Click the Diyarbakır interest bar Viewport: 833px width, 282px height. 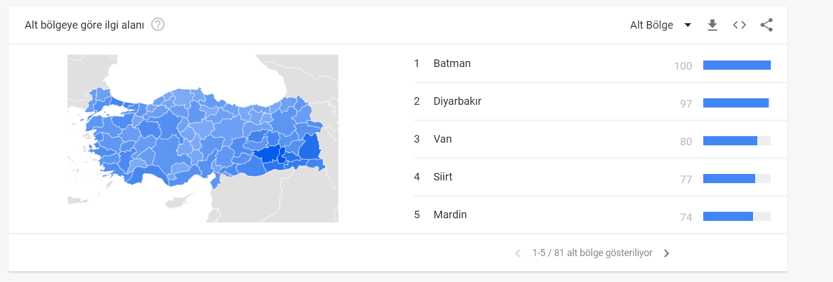[x=736, y=103]
